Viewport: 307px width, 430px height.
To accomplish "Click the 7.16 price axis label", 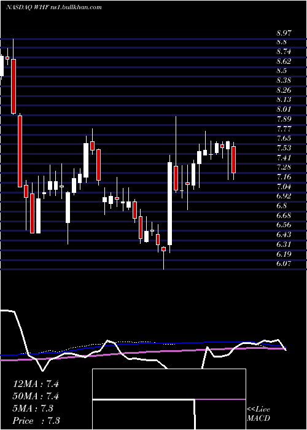I will (x=284, y=177).
